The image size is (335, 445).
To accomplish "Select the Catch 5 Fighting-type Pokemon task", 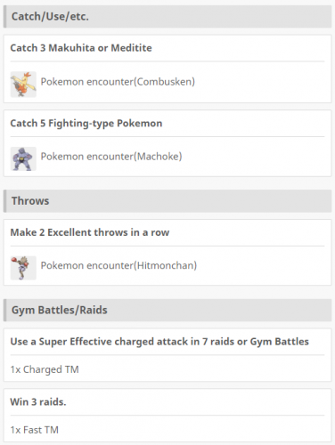I will 86,123.
